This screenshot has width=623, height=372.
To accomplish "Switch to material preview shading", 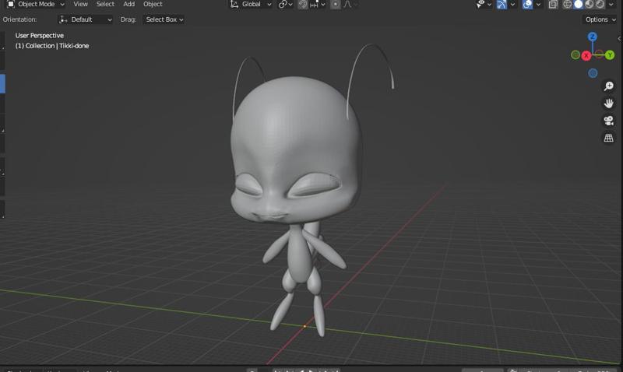I will pos(590,4).
